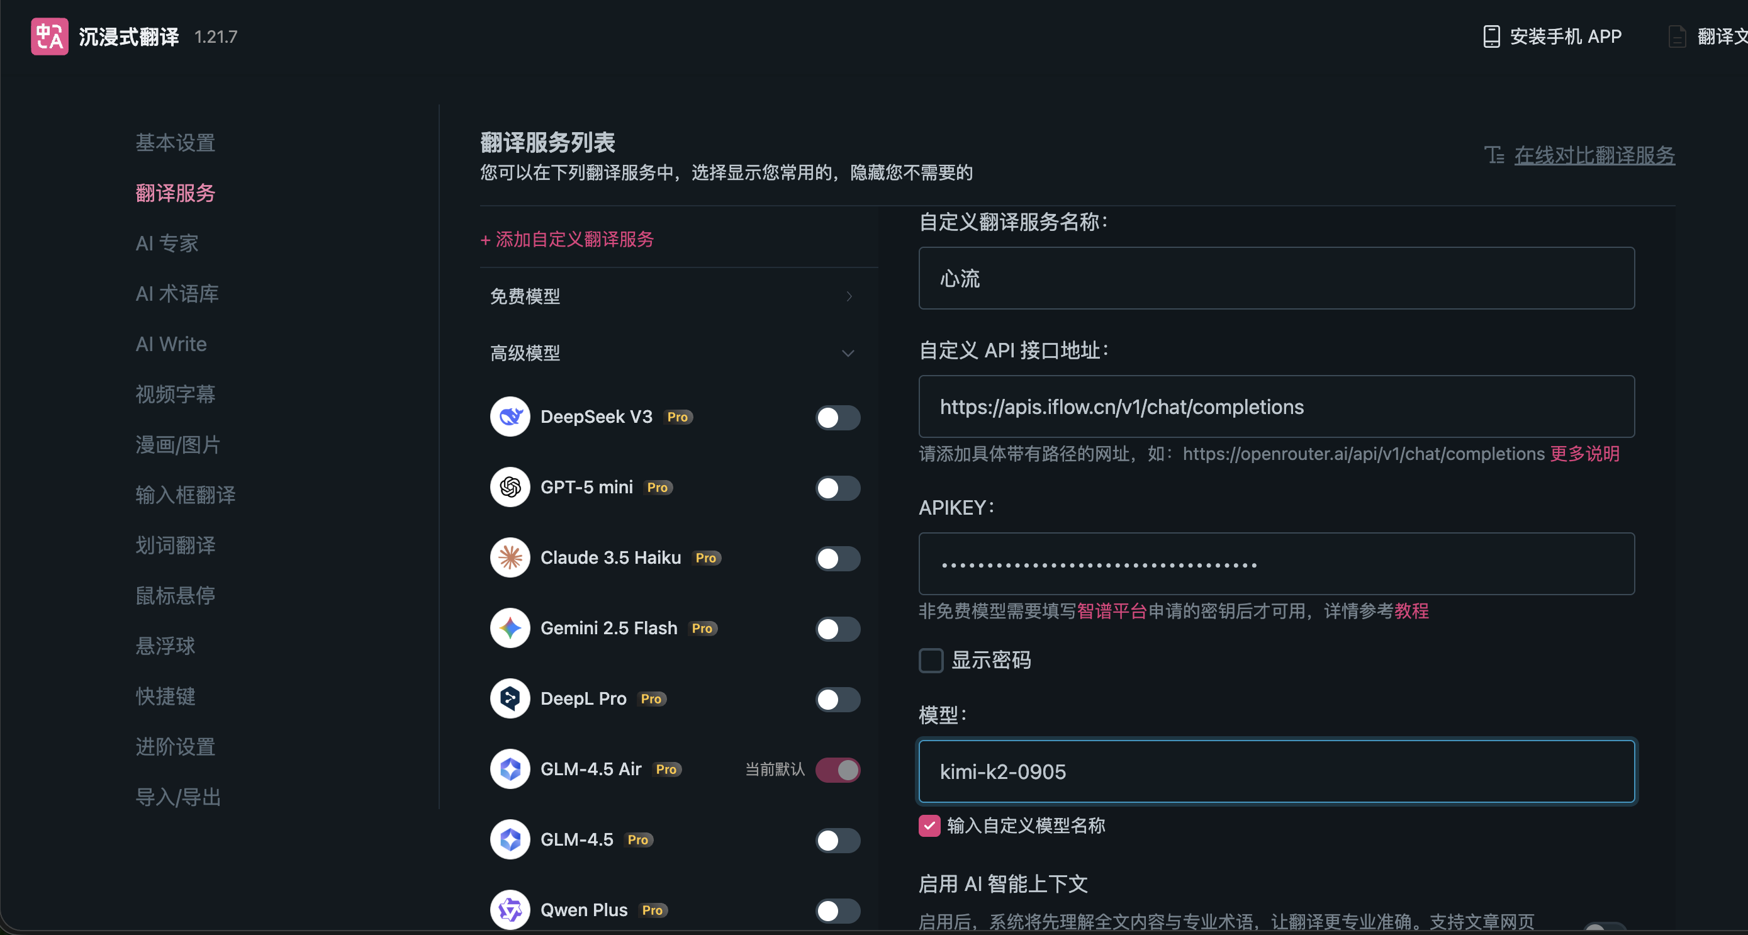This screenshot has height=935, width=1748.
Task: Click 添加自定义翻译服务 link
Action: pos(568,240)
